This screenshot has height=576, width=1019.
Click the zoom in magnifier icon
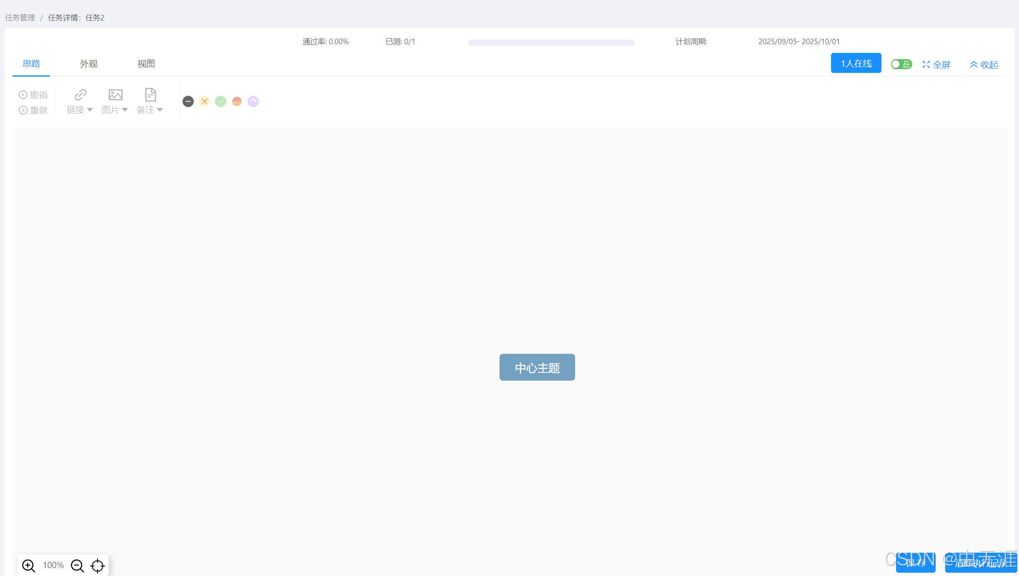point(28,566)
